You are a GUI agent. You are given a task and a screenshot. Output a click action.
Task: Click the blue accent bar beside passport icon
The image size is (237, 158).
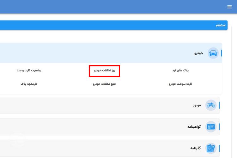(219, 148)
